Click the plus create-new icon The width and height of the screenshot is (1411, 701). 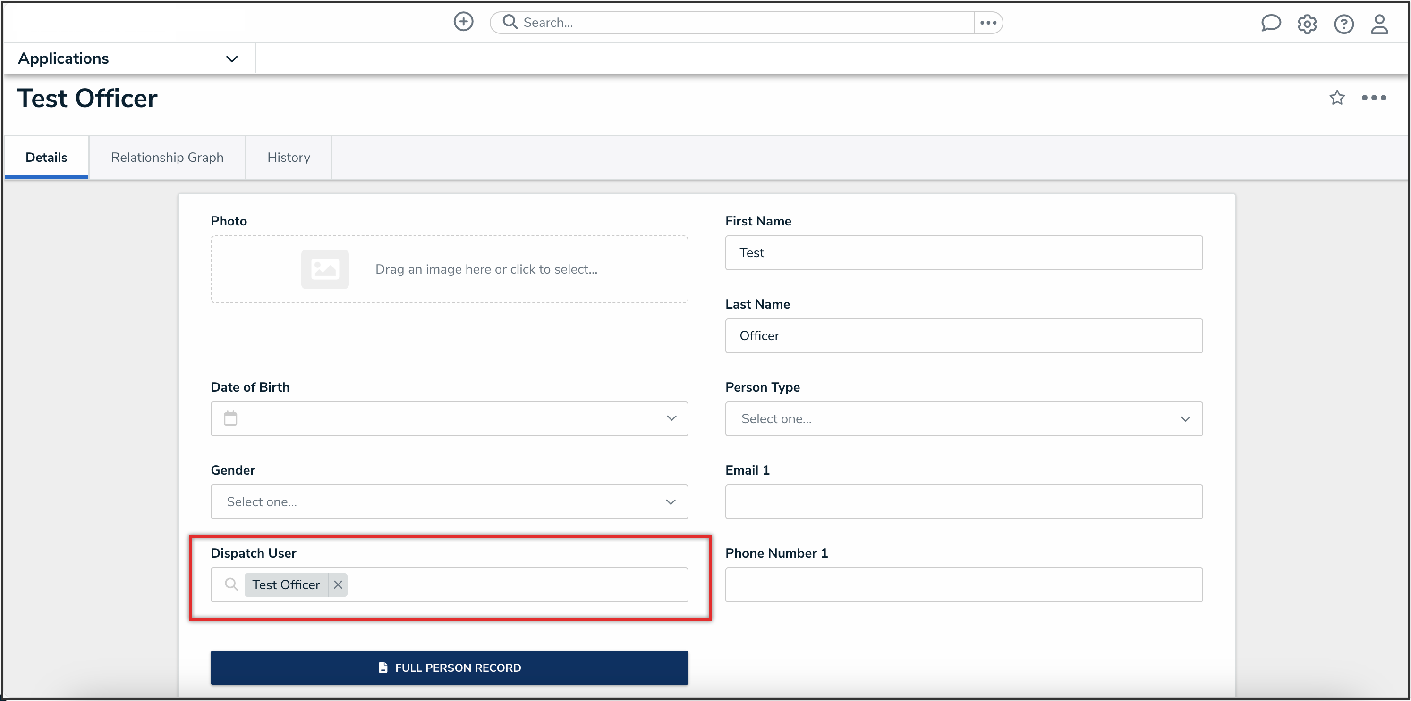click(463, 22)
